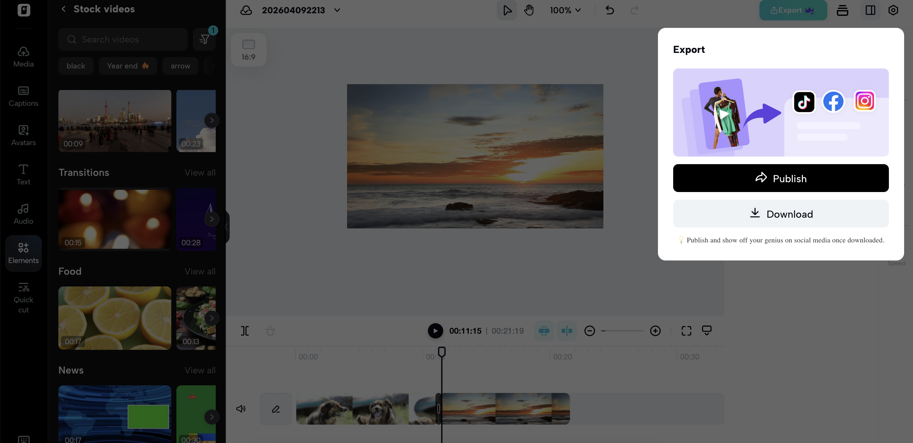Switch to the Captions panel
The image size is (913, 443).
[x=23, y=96]
